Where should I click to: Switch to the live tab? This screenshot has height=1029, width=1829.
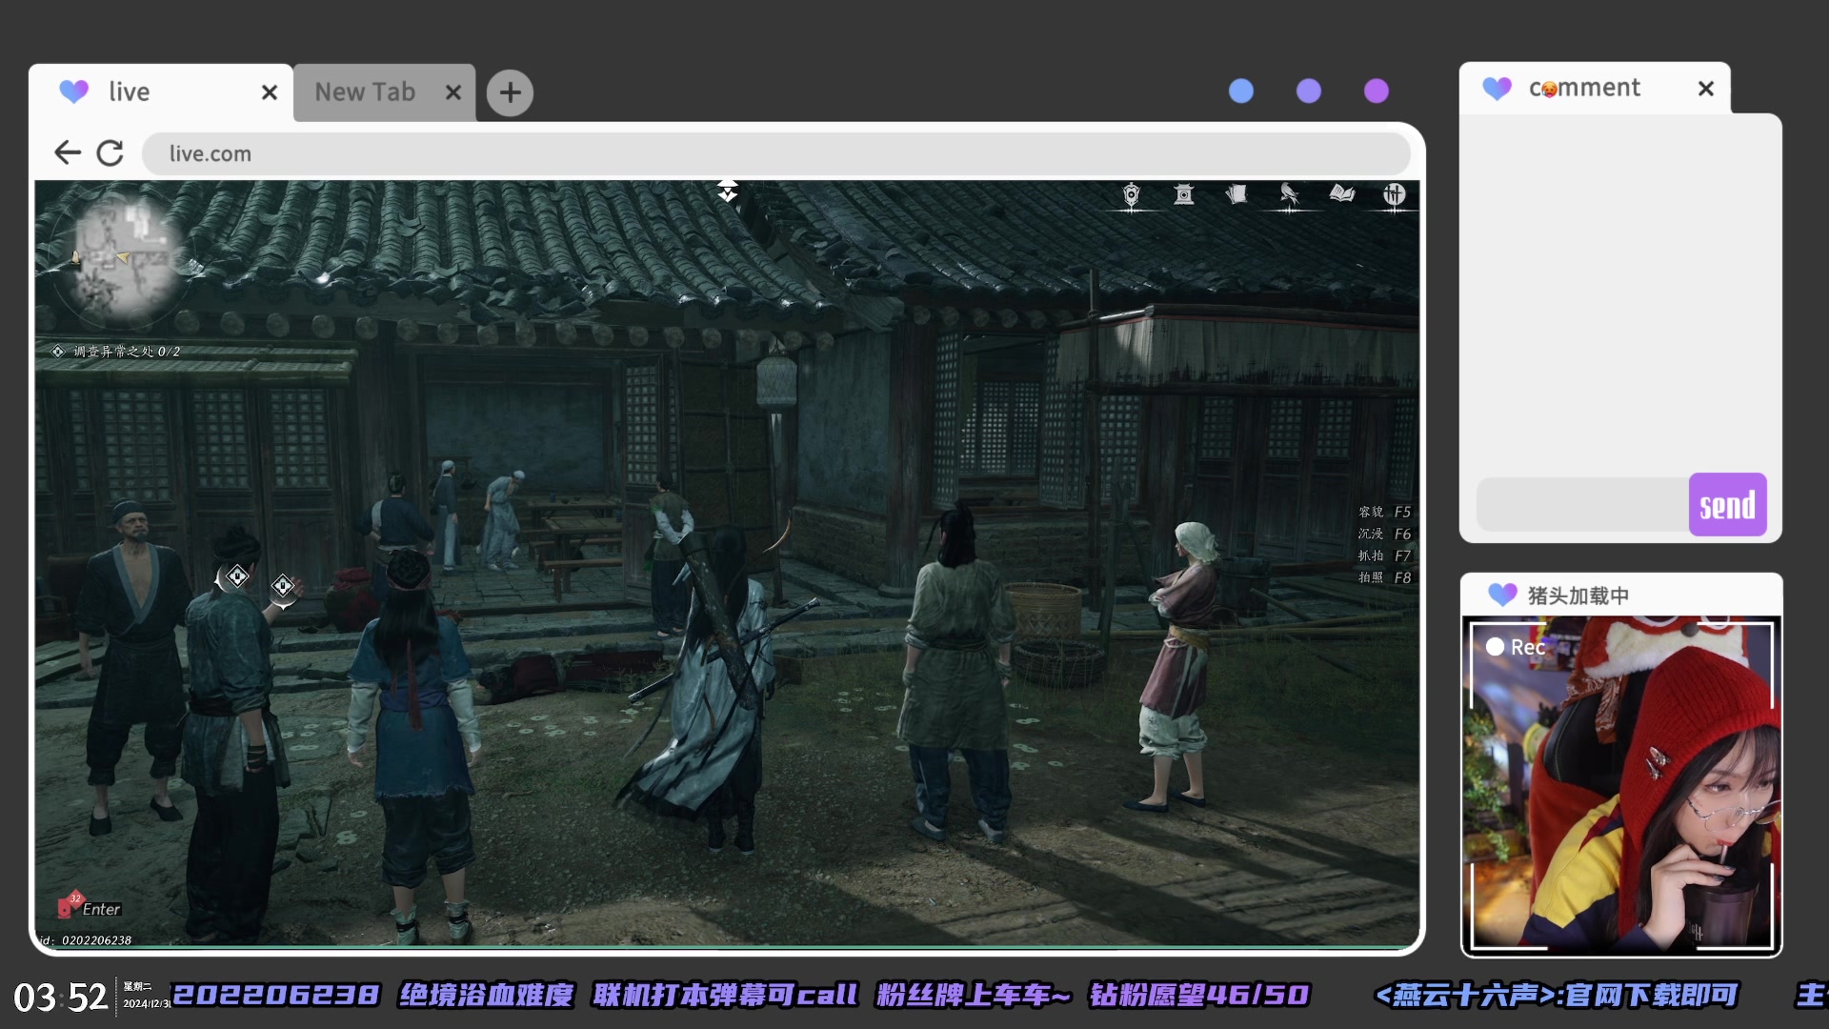point(160,92)
